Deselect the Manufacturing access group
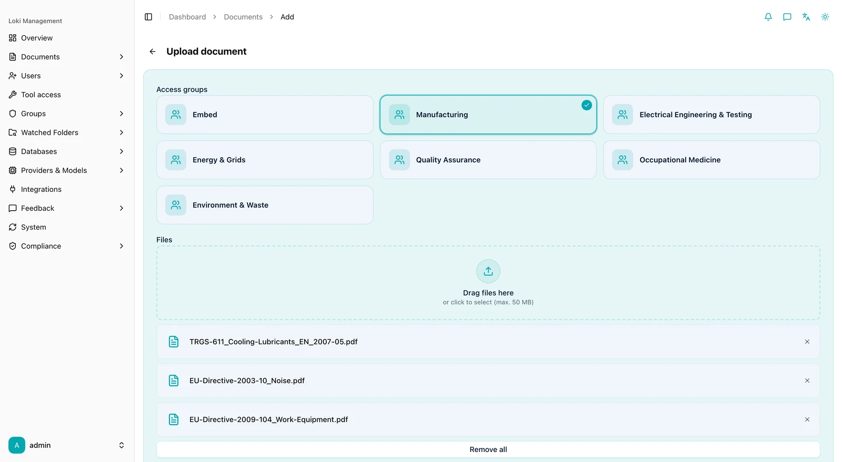842x462 pixels. tap(488, 115)
